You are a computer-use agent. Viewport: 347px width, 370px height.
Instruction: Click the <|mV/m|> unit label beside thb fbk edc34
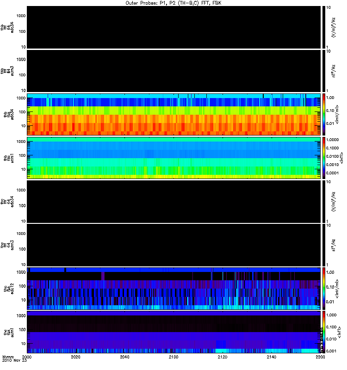[337, 114]
